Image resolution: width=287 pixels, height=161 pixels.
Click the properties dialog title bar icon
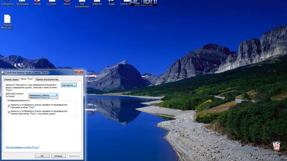point(3,72)
